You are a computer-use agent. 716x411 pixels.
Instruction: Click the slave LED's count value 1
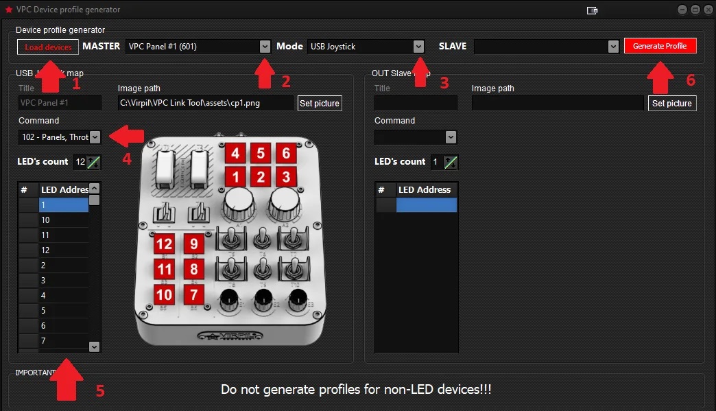(435, 162)
